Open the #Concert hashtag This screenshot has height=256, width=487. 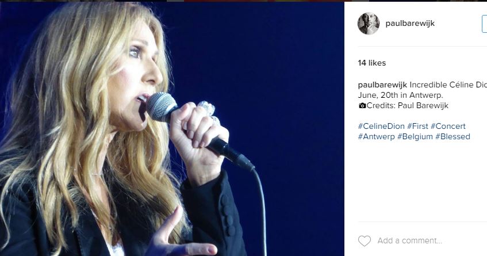pyautogui.click(x=448, y=126)
